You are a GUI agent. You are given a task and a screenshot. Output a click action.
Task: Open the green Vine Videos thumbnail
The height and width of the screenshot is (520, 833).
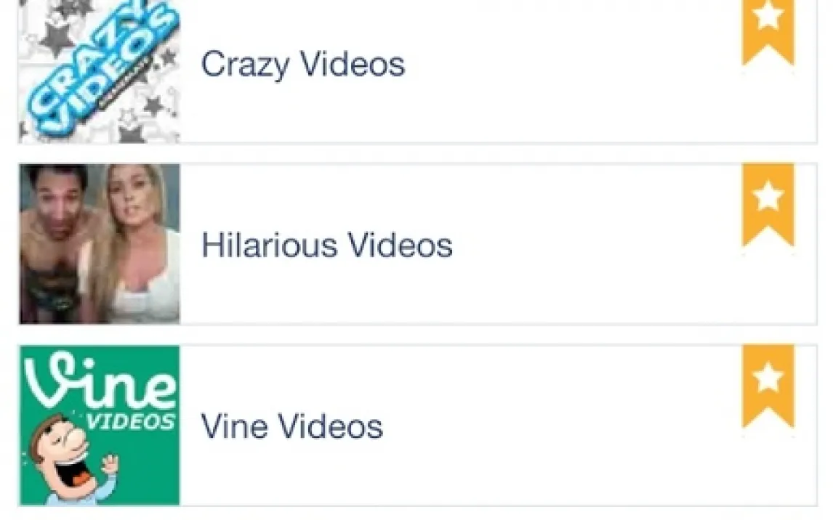(x=100, y=425)
